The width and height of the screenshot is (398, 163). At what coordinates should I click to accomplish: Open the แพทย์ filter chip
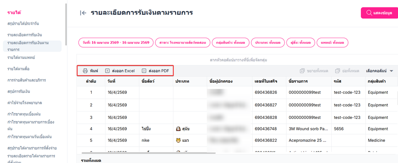coord(333,43)
